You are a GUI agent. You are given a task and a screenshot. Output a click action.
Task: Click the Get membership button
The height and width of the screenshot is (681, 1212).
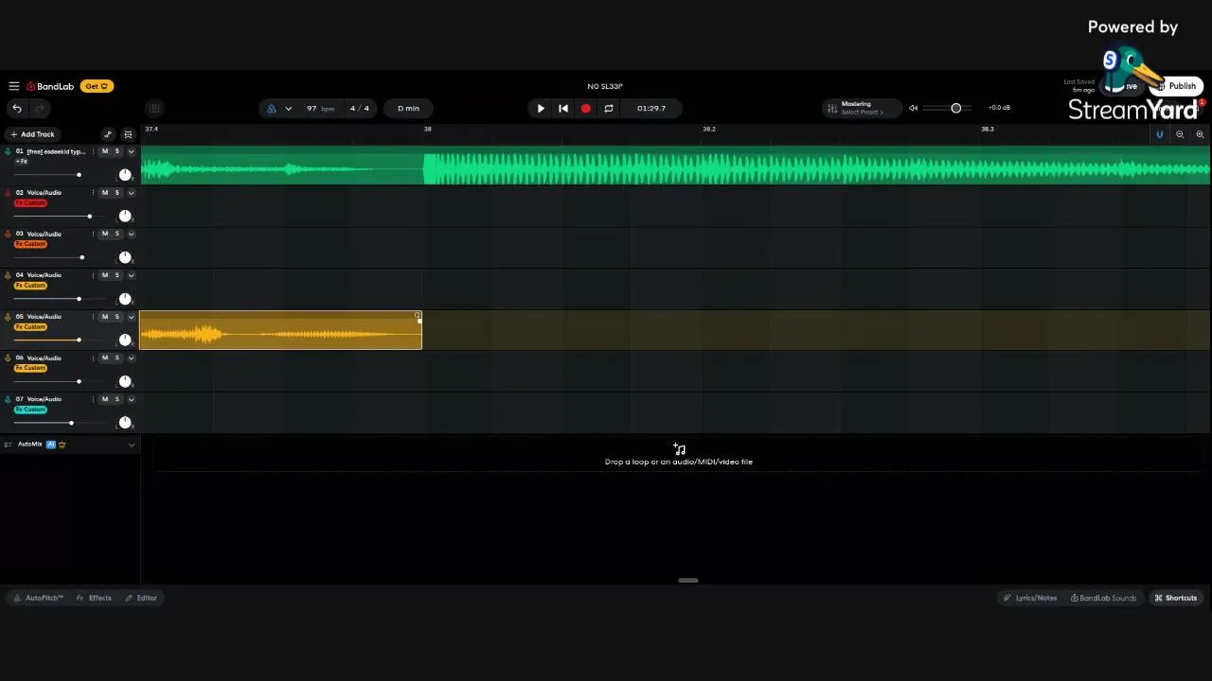coord(97,86)
